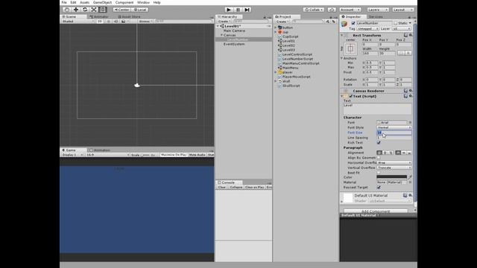Switch to the Services tab

pyautogui.click(x=376, y=16)
